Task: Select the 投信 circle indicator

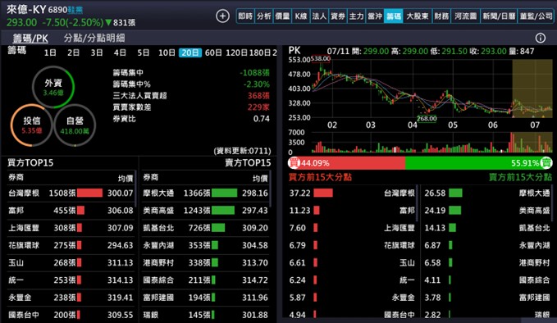Action: click(x=32, y=125)
